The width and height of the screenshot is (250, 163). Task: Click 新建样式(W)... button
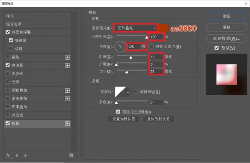point(227,38)
